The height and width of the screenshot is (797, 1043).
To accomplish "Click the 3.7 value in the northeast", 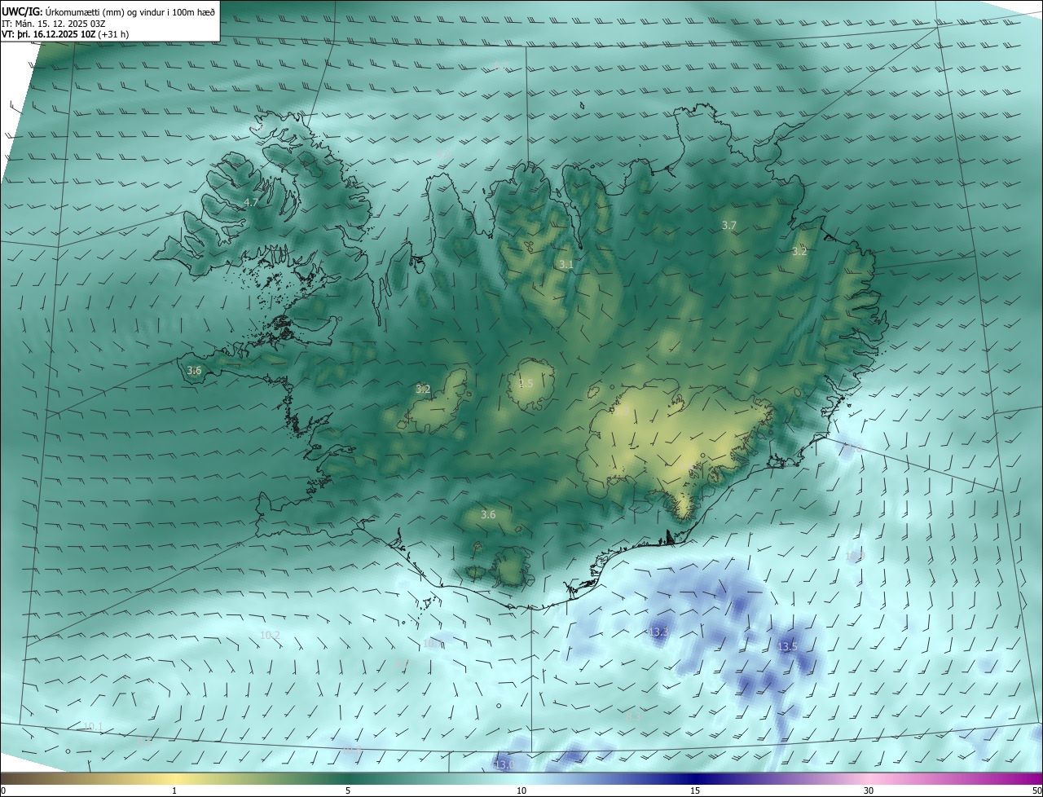I will tap(729, 225).
